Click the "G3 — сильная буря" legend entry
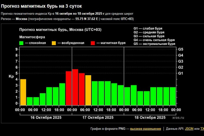Viewport: 204px width, 136px height. pyautogui.click(x=149, y=36)
